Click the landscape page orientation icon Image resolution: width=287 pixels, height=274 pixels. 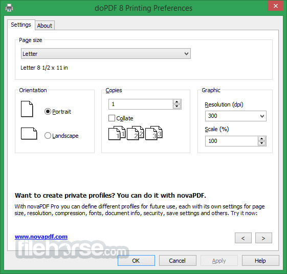[x=29, y=134]
